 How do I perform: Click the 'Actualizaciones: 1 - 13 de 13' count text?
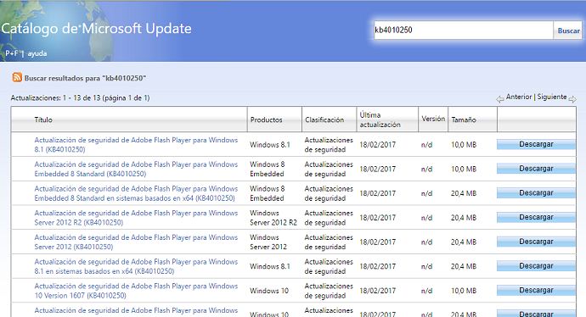pyautogui.click(x=80, y=97)
